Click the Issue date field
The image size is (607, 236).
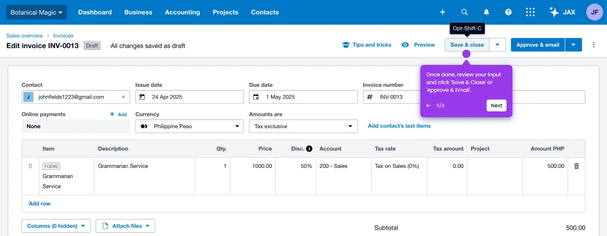click(x=189, y=97)
